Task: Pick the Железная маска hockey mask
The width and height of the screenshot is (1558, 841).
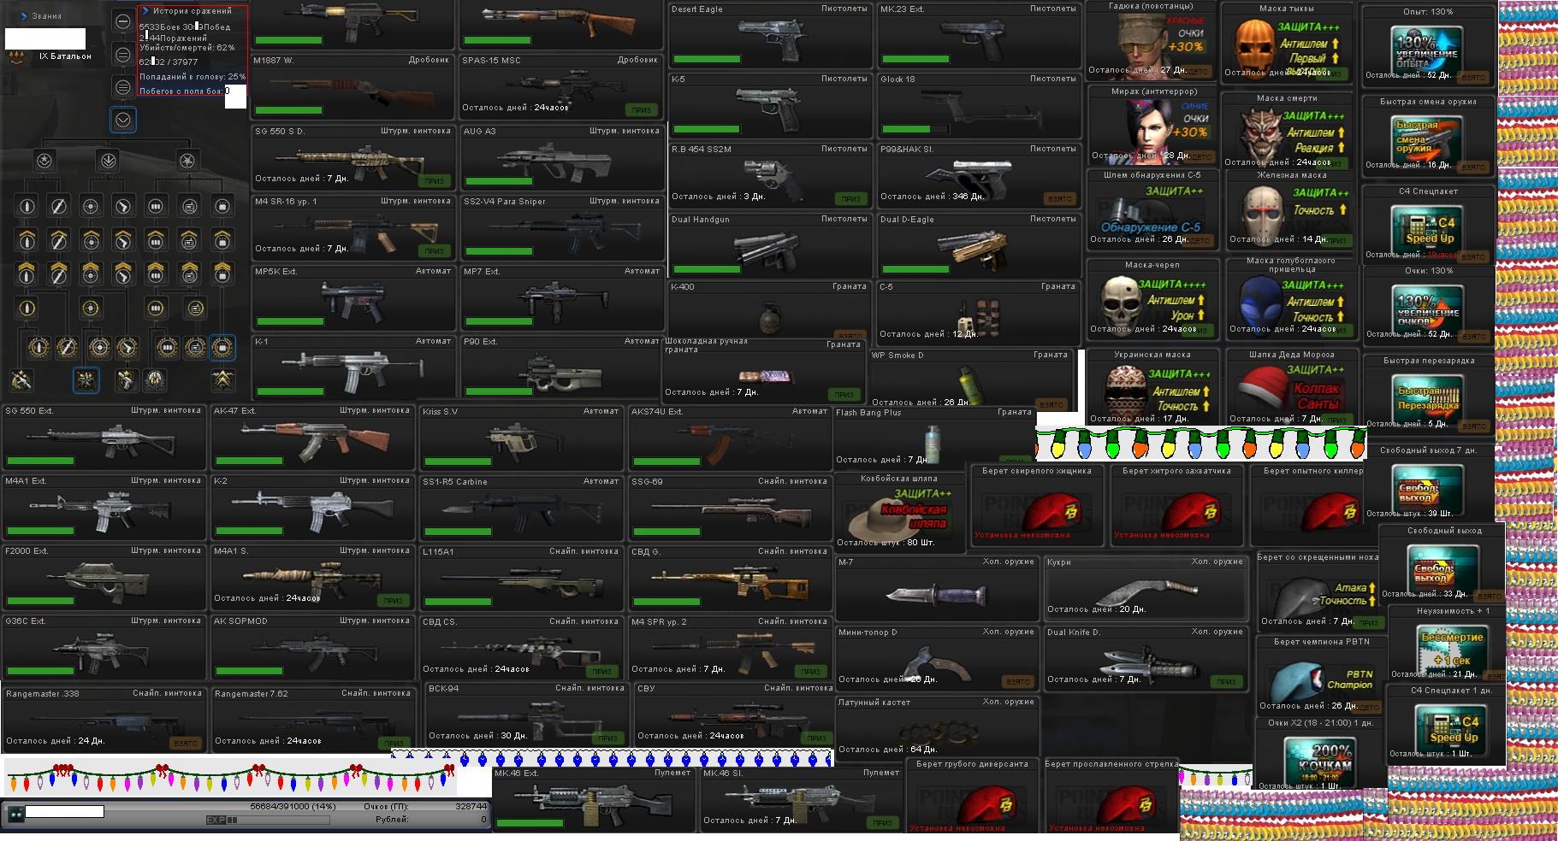Action: [1290, 209]
